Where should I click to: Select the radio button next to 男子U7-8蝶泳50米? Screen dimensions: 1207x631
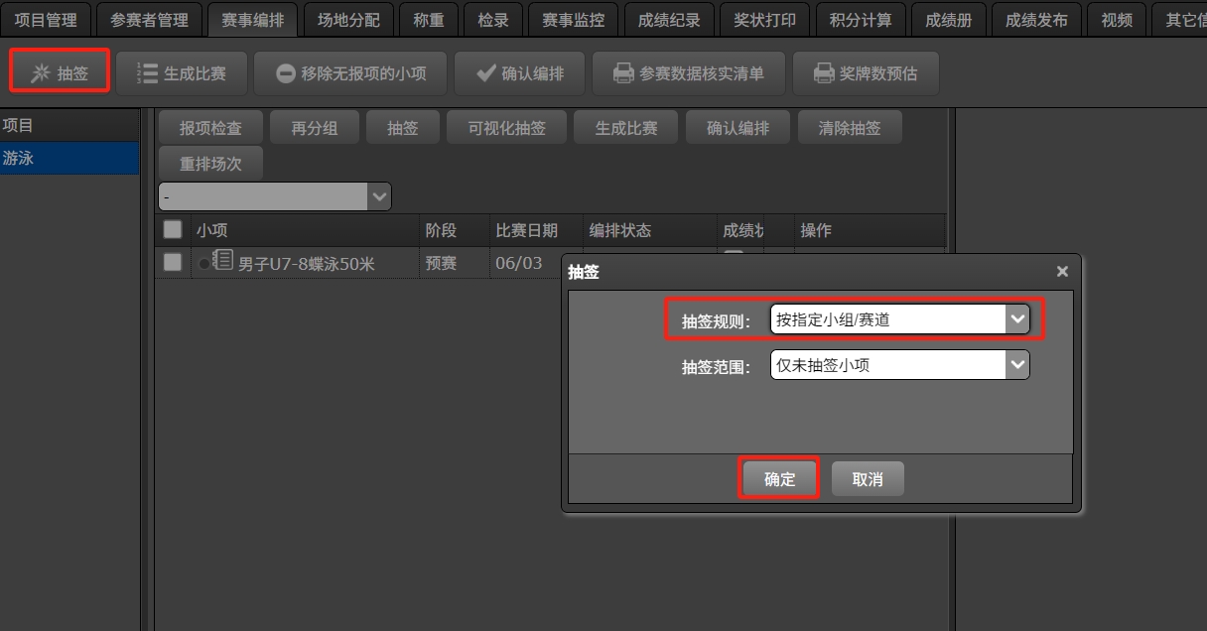(x=202, y=262)
